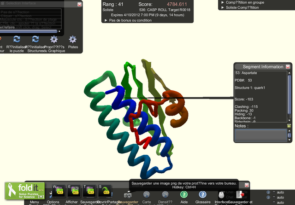Click the camera Sauvegarder screenshot icon
Screen dimensions: 295x205
[128, 195]
